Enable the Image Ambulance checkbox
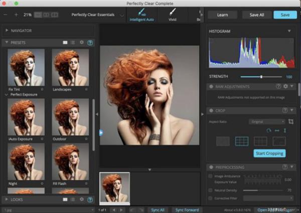The width and height of the screenshot is (301, 213). click(210, 176)
